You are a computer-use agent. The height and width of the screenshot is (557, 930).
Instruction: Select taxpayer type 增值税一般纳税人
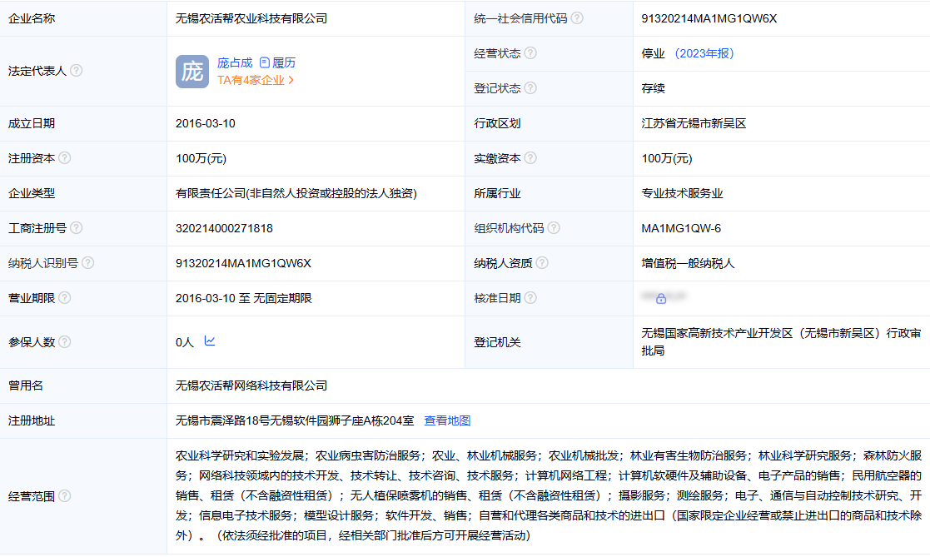688,263
